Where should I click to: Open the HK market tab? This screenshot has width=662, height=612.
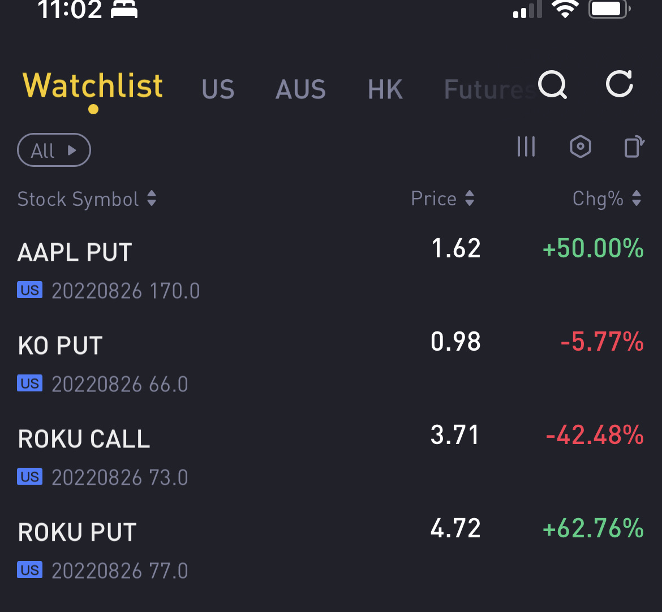click(x=385, y=89)
